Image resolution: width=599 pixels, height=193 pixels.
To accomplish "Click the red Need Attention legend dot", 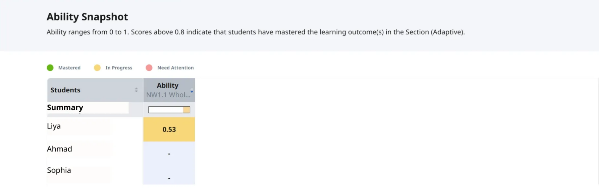I will [x=149, y=68].
